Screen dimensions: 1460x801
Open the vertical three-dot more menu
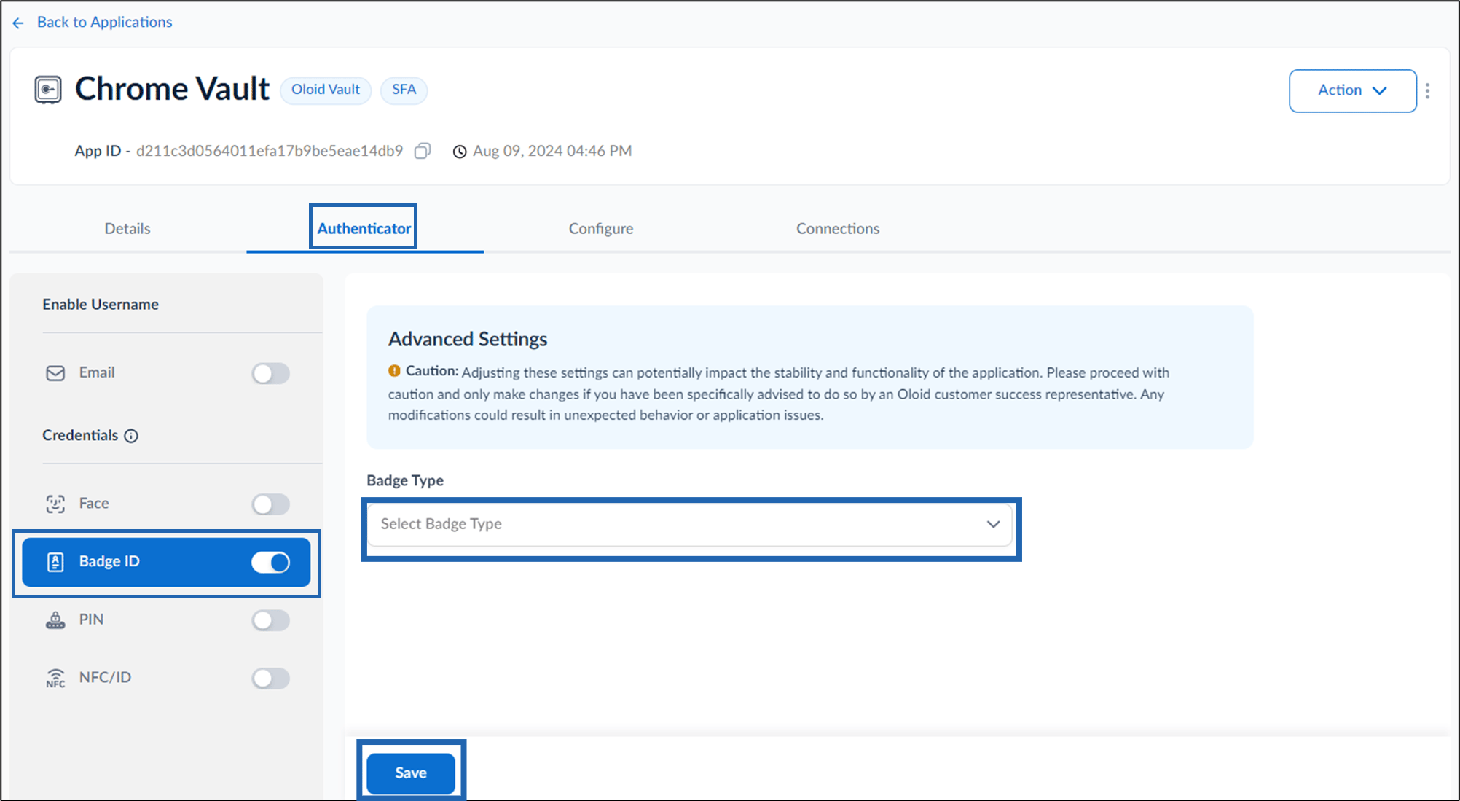coord(1427,90)
